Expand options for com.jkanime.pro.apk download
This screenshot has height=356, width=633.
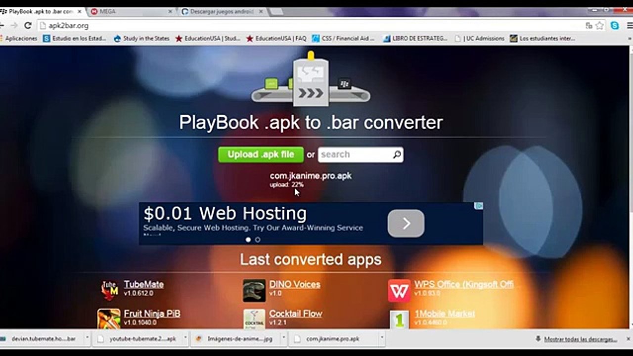[x=382, y=339]
